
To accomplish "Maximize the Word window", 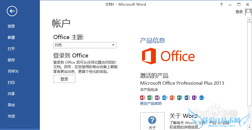I will [x=239, y=4].
